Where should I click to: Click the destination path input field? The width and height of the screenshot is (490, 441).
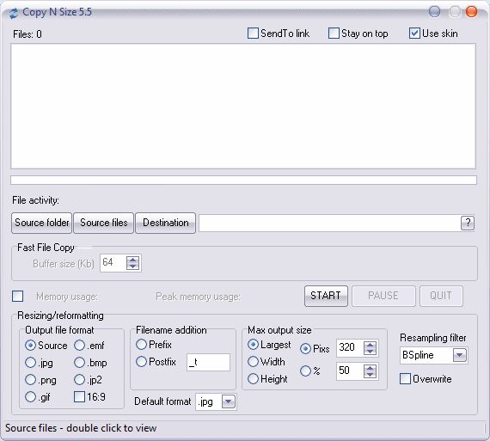pyautogui.click(x=329, y=224)
